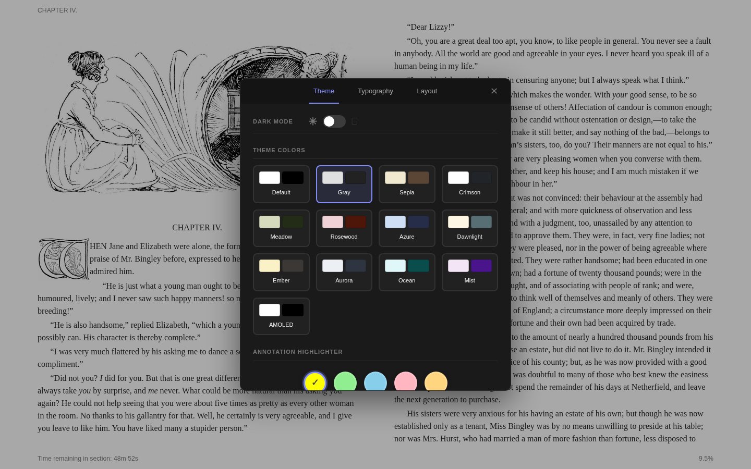
Task: Pick the Ocean theme
Action: [407, 272]
